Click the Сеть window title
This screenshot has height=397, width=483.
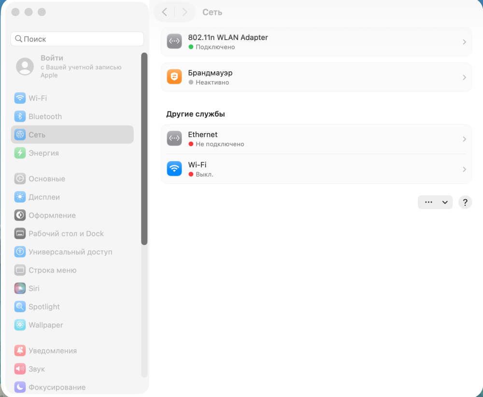[212, 13]
